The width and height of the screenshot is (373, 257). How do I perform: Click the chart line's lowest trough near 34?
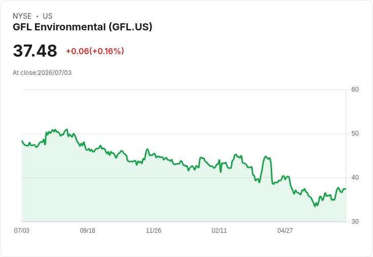tap(315, 206)
